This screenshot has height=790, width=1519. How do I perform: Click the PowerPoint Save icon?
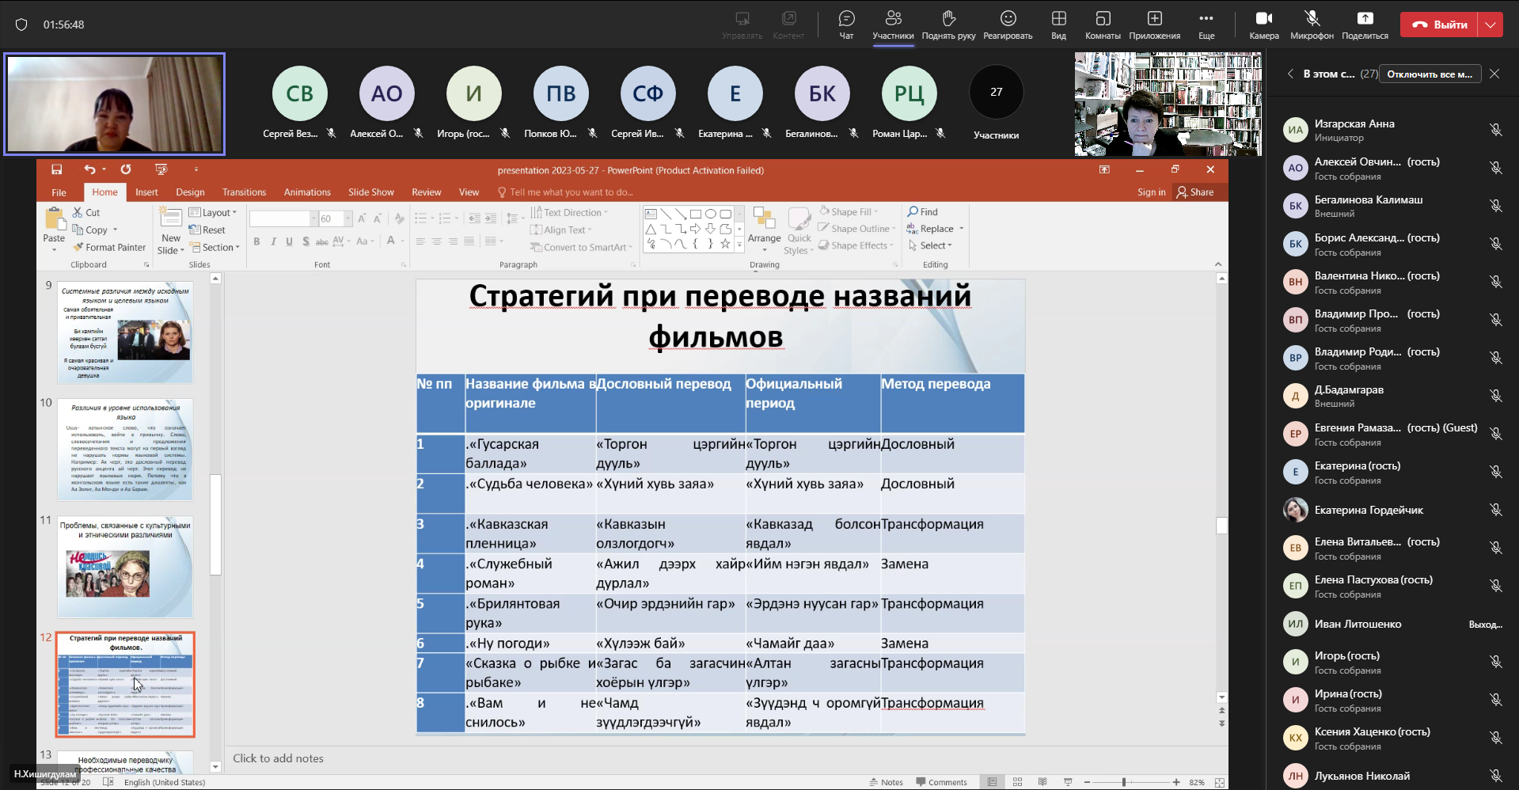tap(57, 169)
